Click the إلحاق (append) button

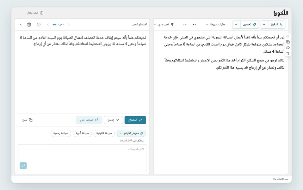pyautogui.click(x=113, y=120)
